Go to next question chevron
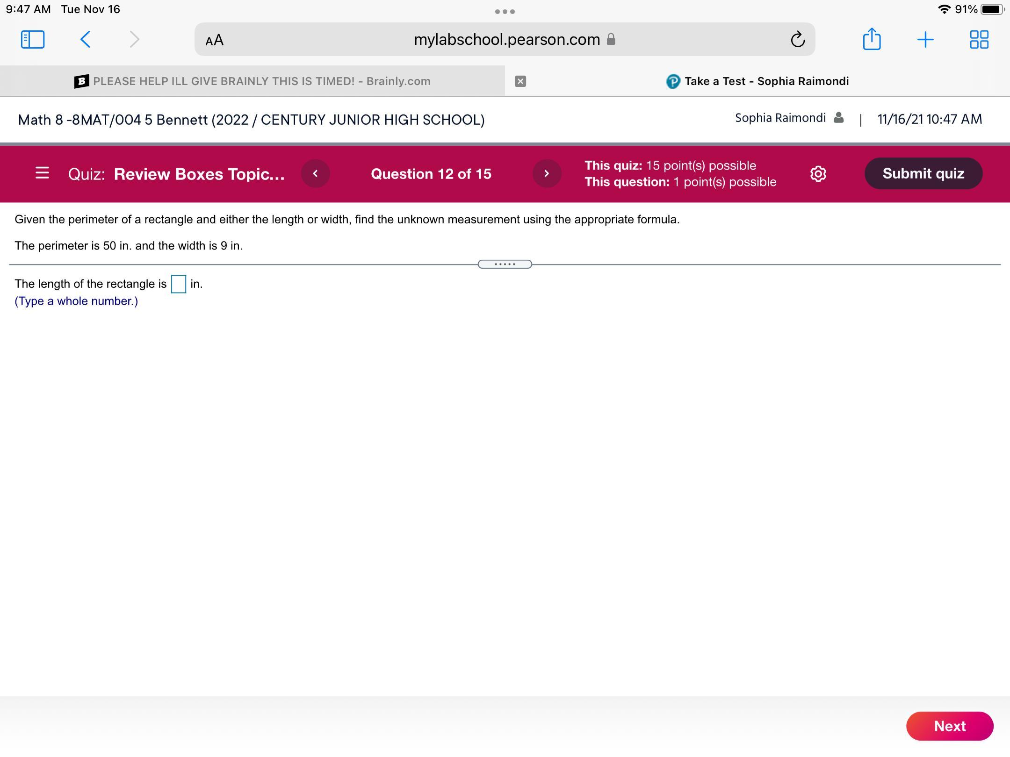Viewport: 1010px width, 757px height. pyautogui.click(x=547, y=174)
